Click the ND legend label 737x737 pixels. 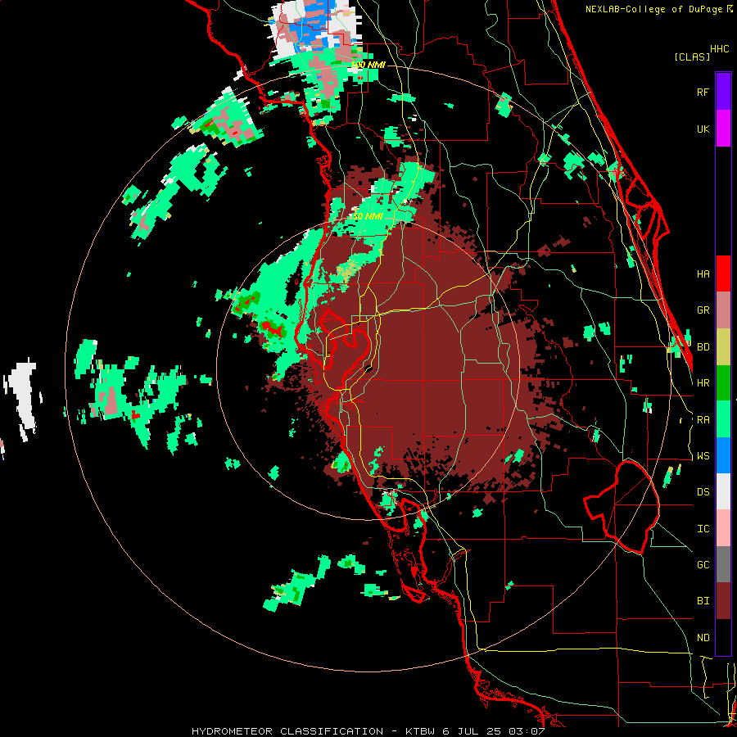pos(703,638)
